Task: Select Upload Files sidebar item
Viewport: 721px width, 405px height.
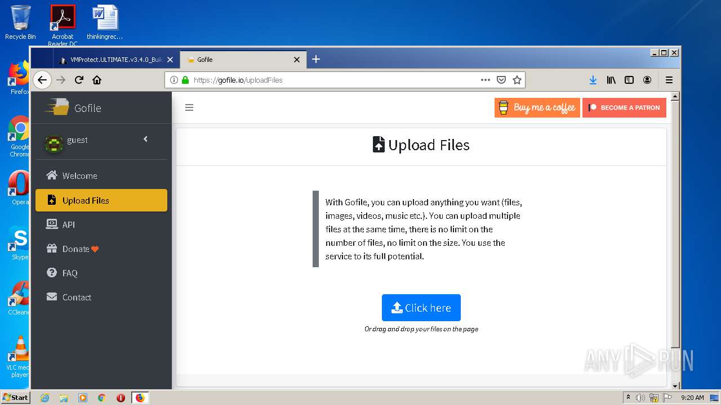Action: pyautogui.click(x=101, y=200)
